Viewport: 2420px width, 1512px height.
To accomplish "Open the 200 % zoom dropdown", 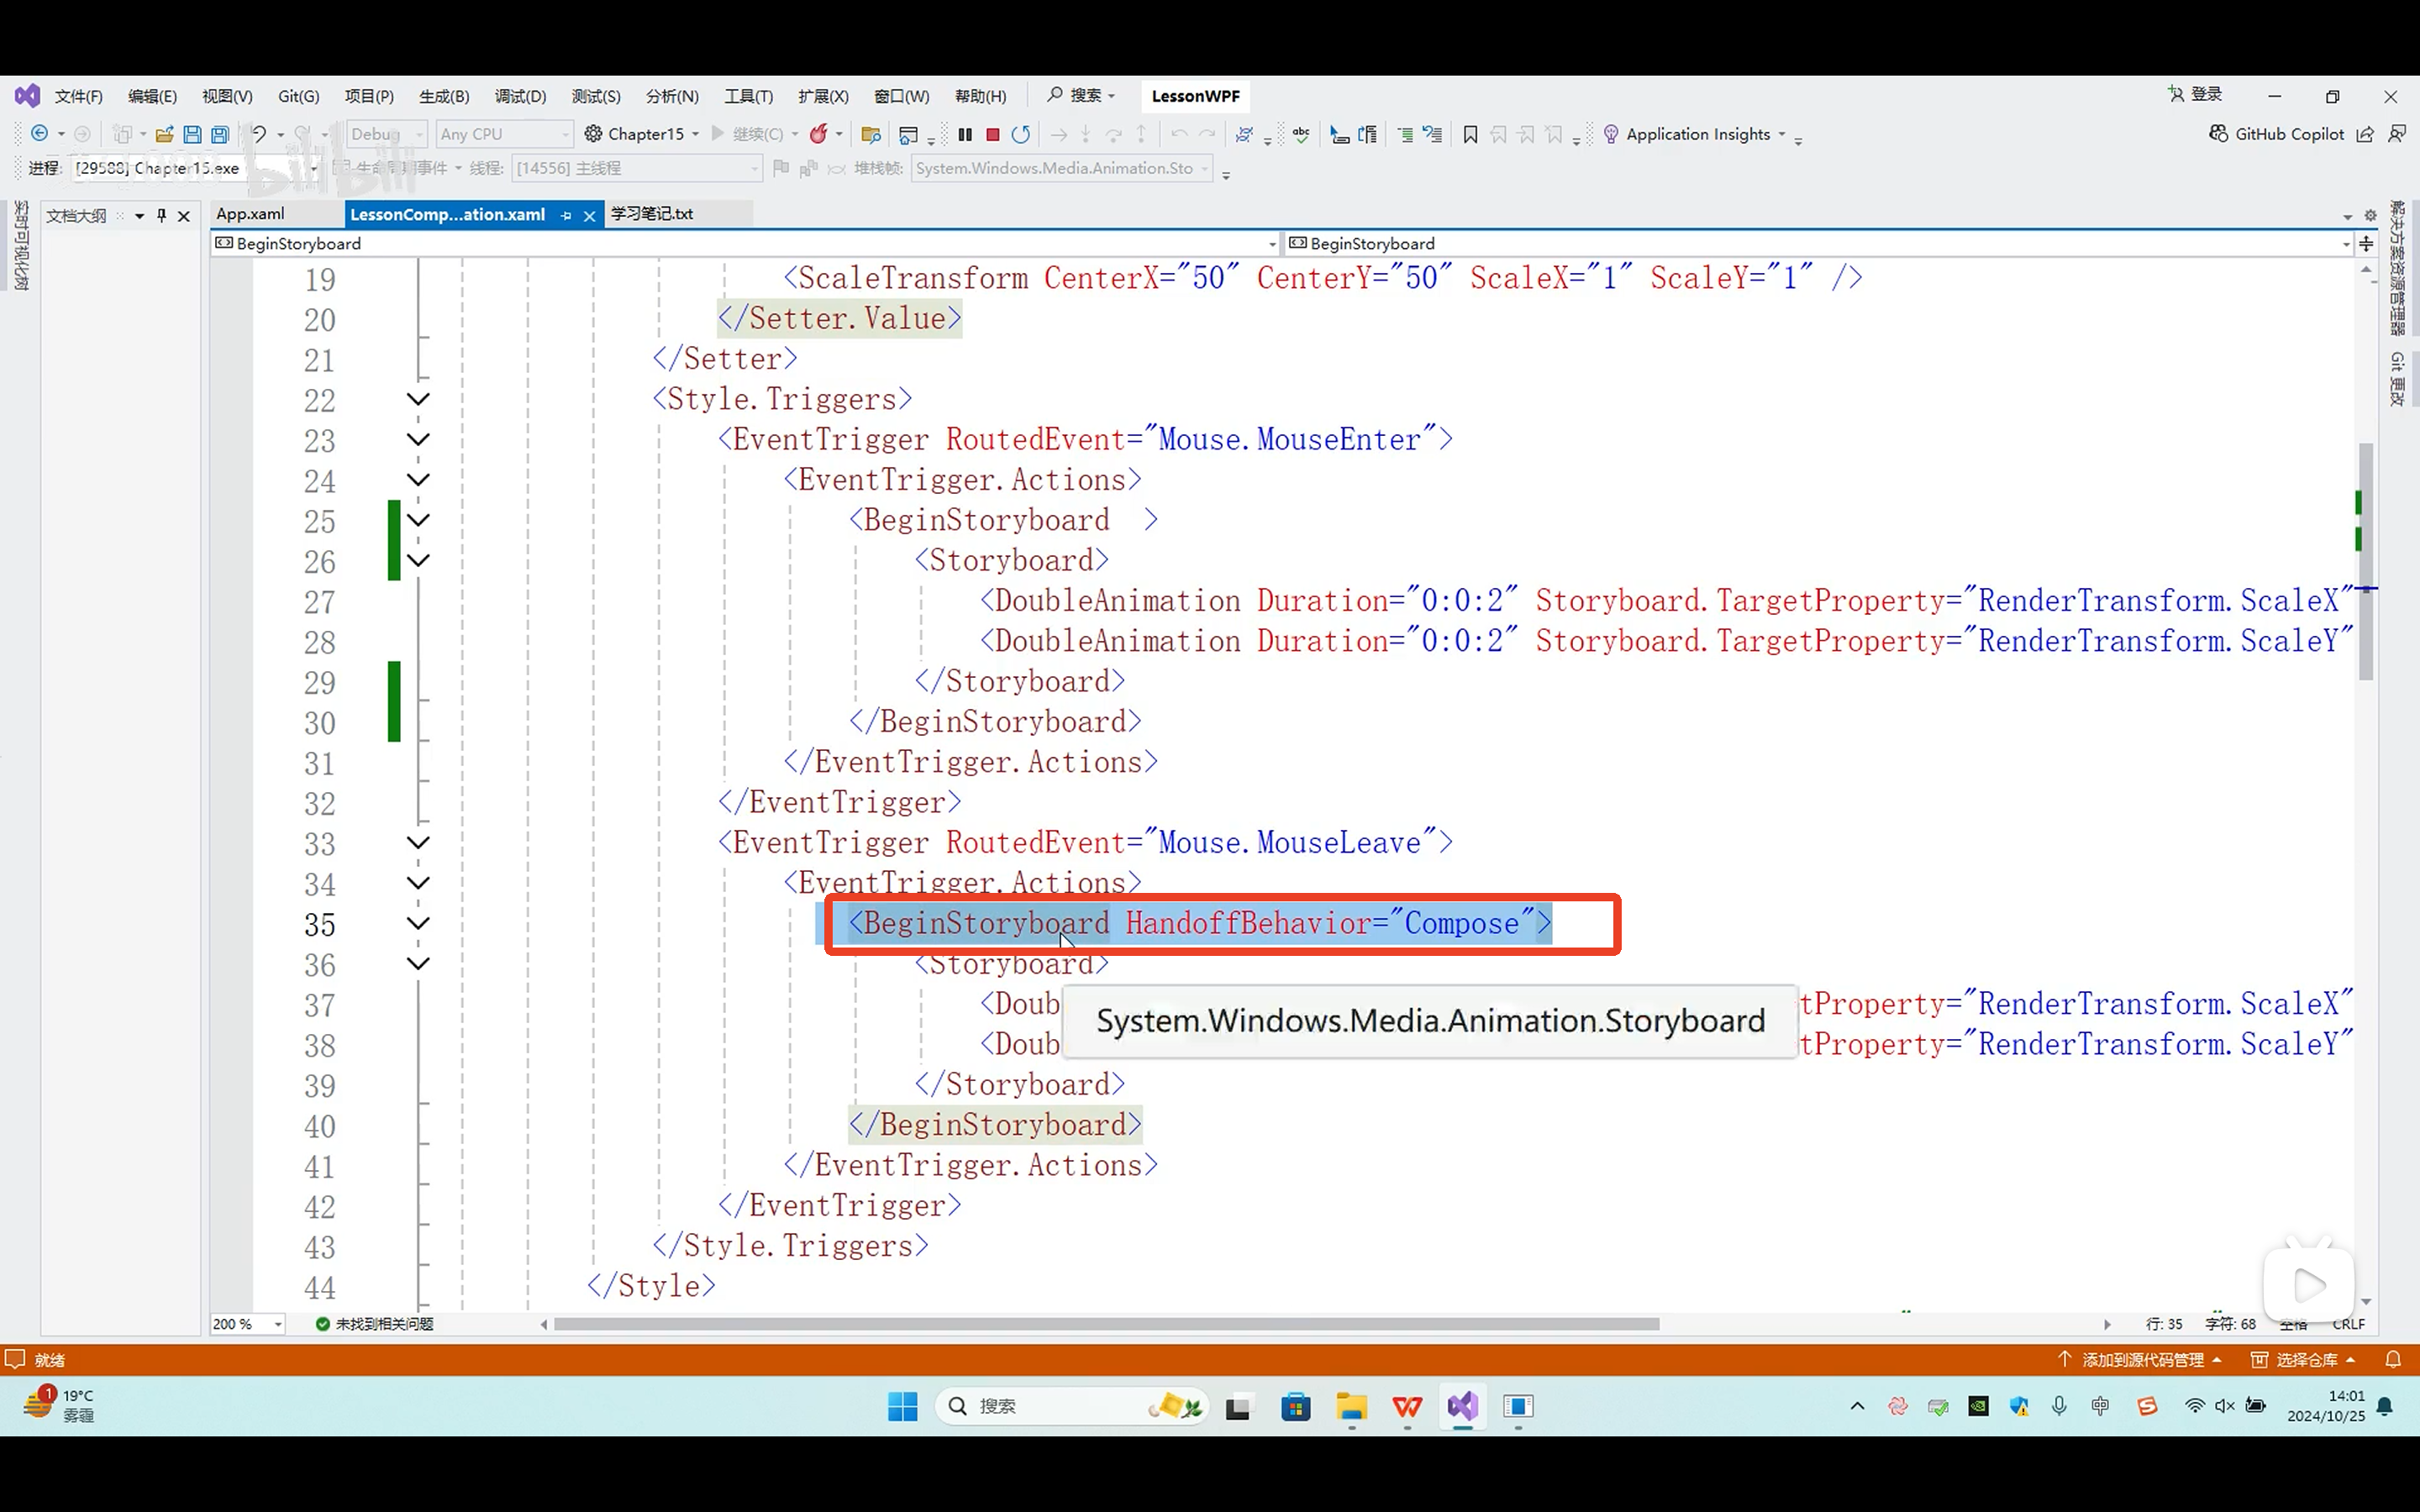I will coord(278,1324).
